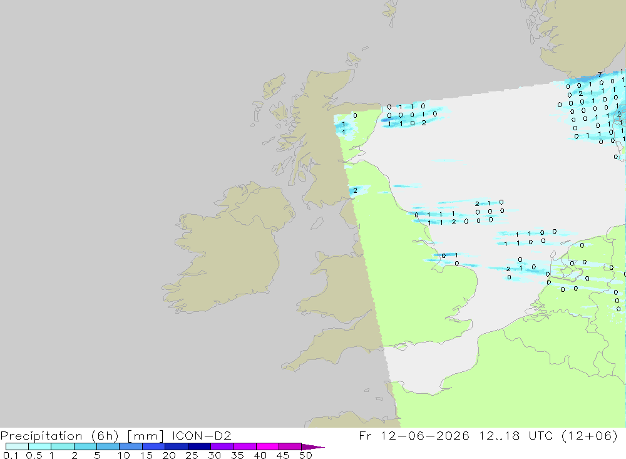Image resolution: width=626 pixels, height=459 pixels.
Task: Select the 2–5 mm legend color swatch
Action: 85,446
